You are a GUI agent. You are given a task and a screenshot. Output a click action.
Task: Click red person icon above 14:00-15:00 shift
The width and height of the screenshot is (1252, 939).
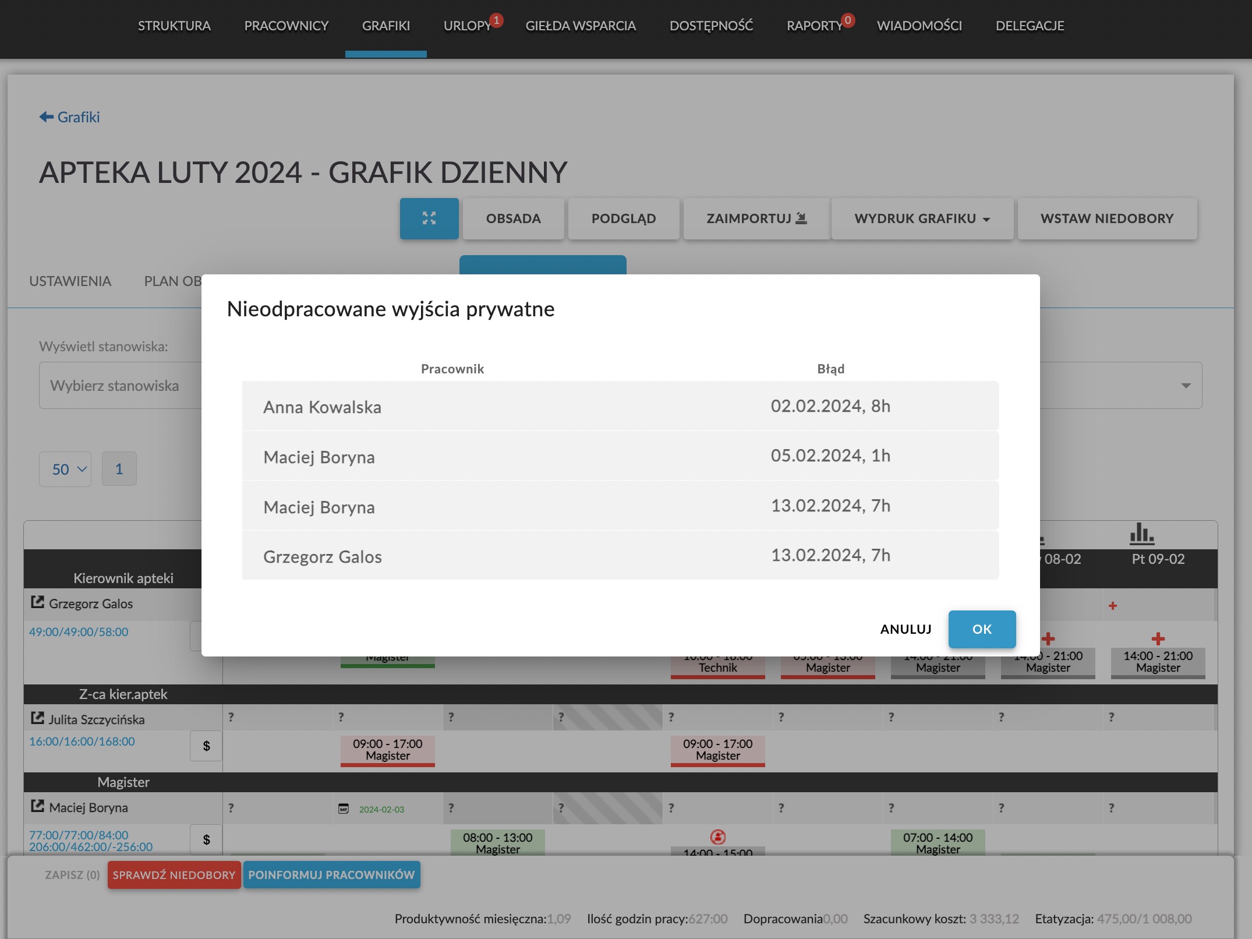tap(717, 837)
